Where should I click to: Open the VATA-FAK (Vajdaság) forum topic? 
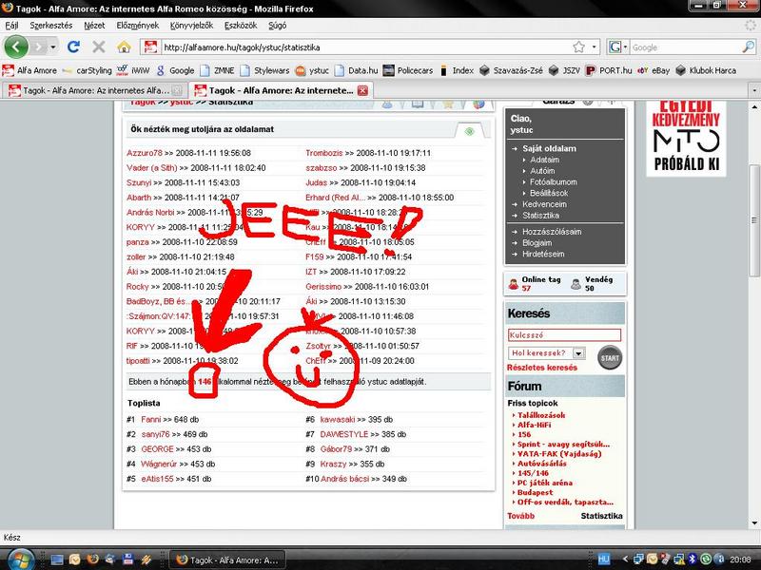(559, 454)
